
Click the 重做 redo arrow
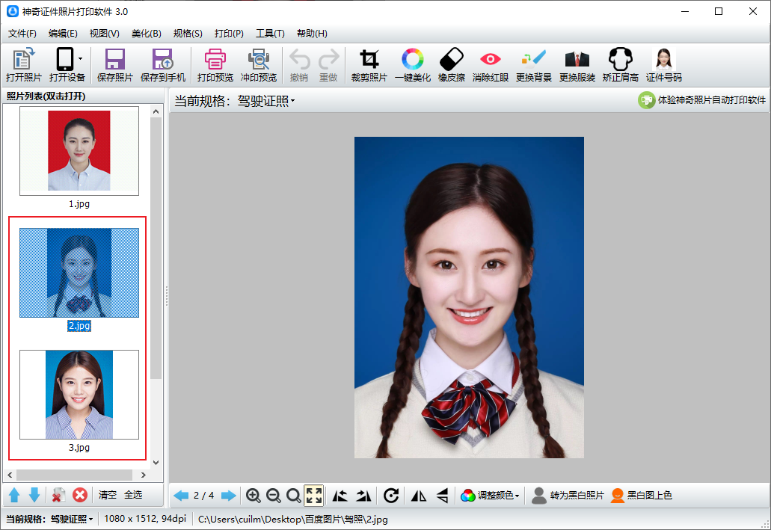[x=328, y=59]
